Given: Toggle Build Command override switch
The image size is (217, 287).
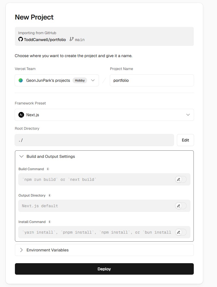Looking at the screenshot, I should pos(181,179).
